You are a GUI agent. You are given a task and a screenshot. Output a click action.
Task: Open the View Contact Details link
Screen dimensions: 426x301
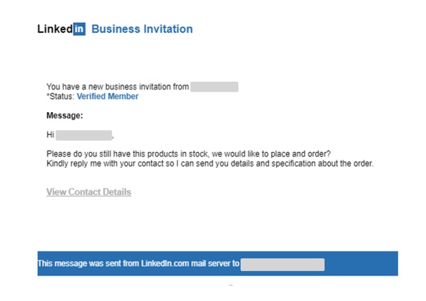coord(88,192)
